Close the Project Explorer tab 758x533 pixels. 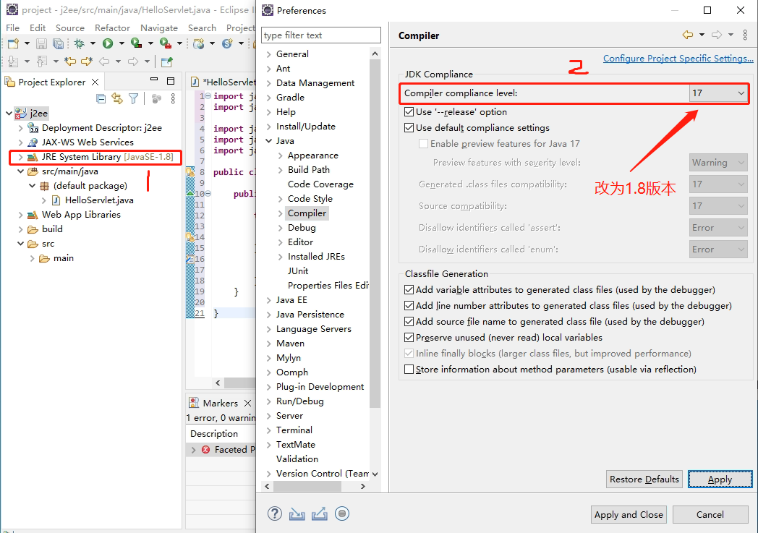(95, 82)
